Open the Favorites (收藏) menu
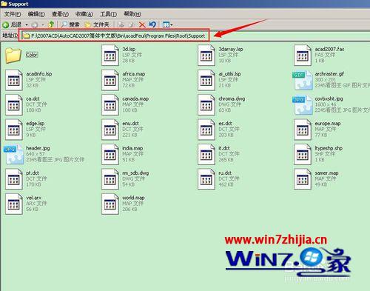 [x=84, y=14]
